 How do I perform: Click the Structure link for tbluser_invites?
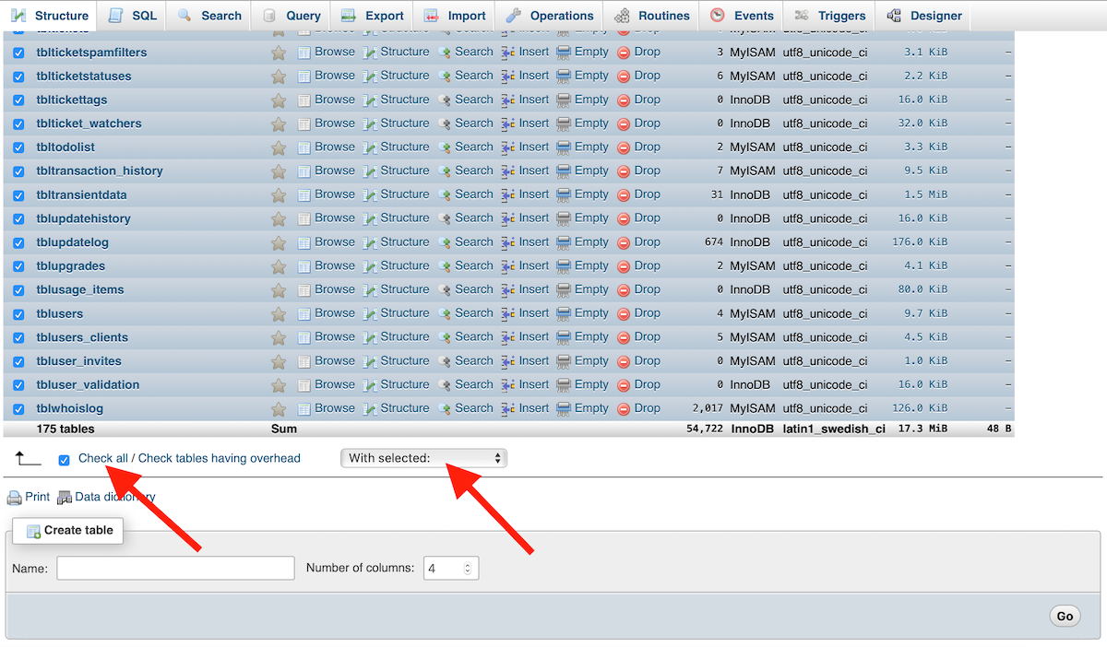coord(404,360)
